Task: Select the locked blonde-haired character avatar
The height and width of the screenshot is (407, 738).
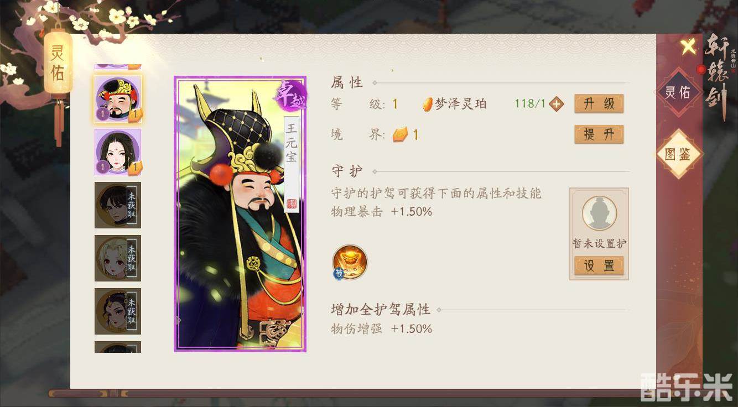Action: pyautogui.click(x=117, y=258)
